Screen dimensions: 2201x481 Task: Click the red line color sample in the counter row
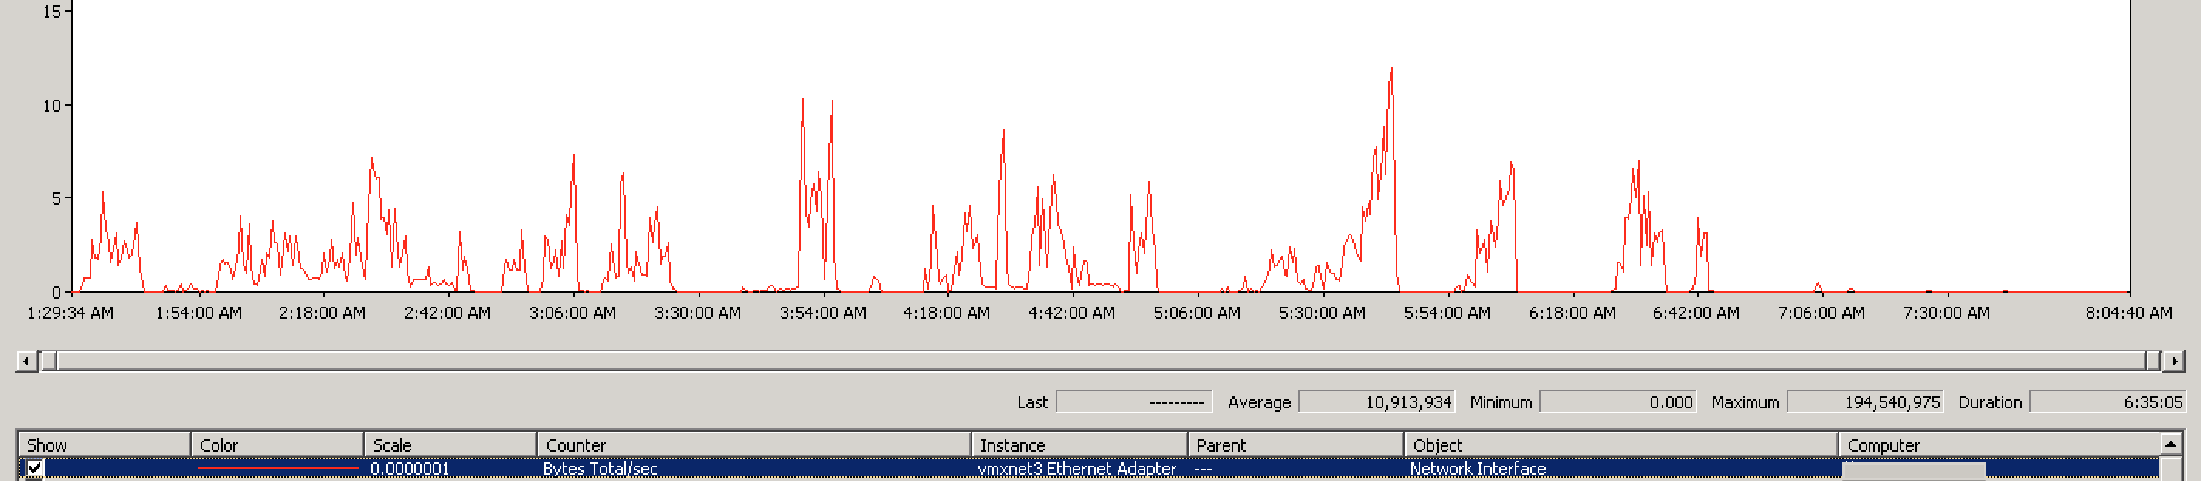coord(277,468)
